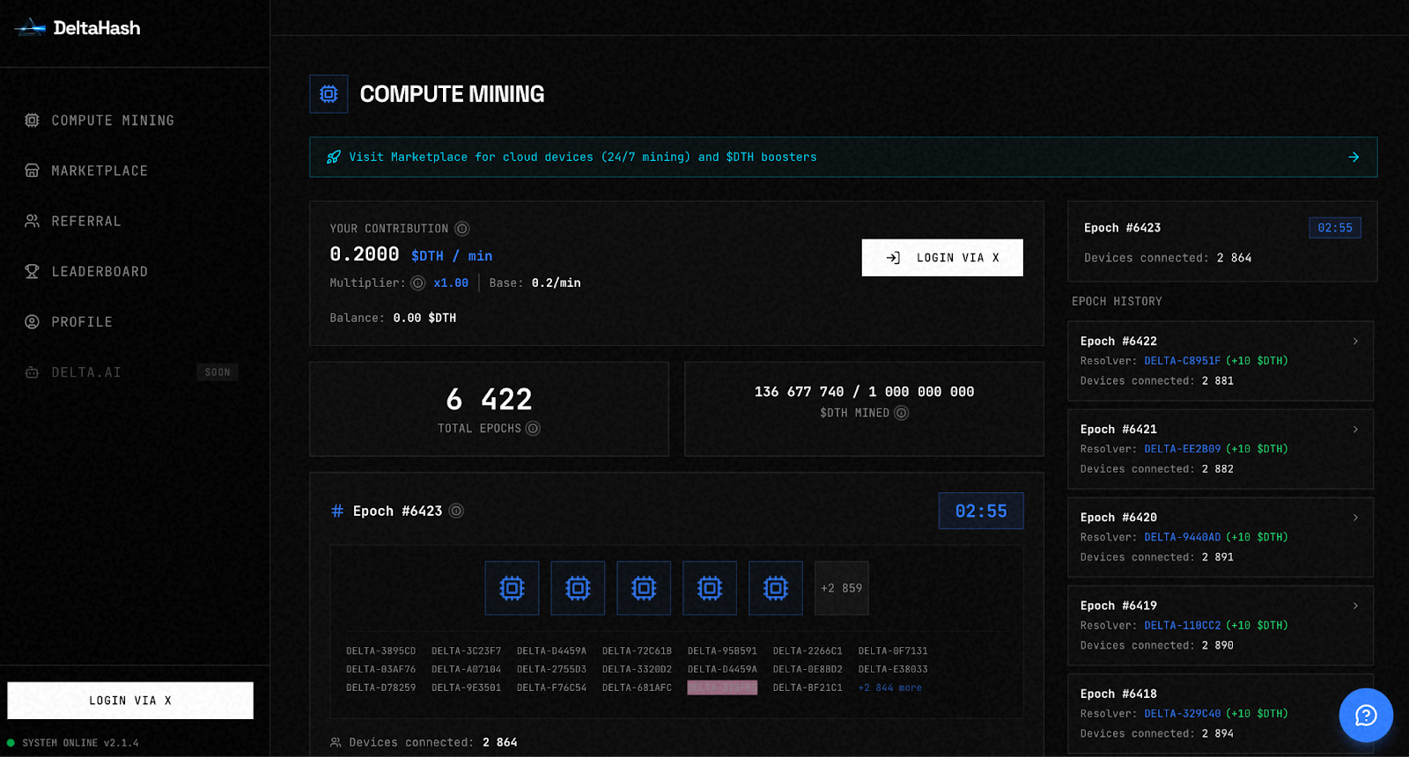Open the Visit Marketplace banner arrow
The image size is (1409, 757).
click(x=1354, y=158)
